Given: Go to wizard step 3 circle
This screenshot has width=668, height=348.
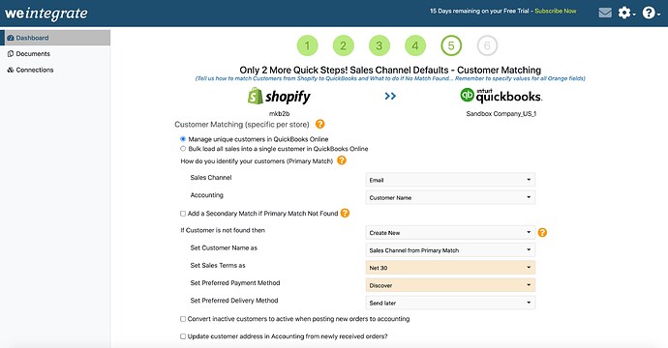Looking at the screenshot, I should coord(380,45).
